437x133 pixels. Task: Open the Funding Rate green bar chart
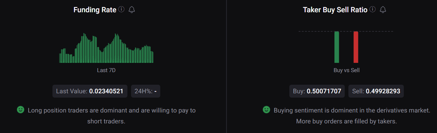point(106,49)
